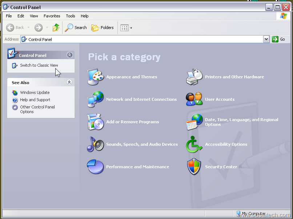Open the Tools menu
This screenshot has width=293, height=219.
[71, 16]
